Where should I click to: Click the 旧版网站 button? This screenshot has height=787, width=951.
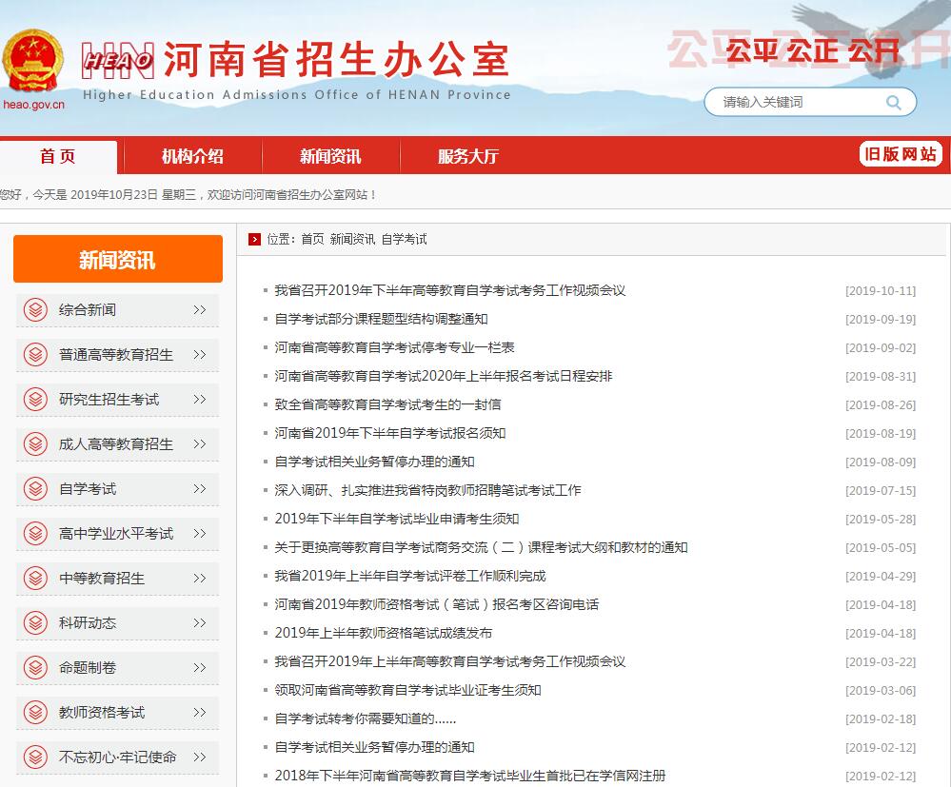pos(900,154)
